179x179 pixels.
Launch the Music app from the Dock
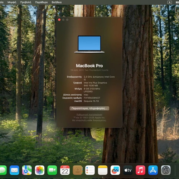tap(140, 170)
